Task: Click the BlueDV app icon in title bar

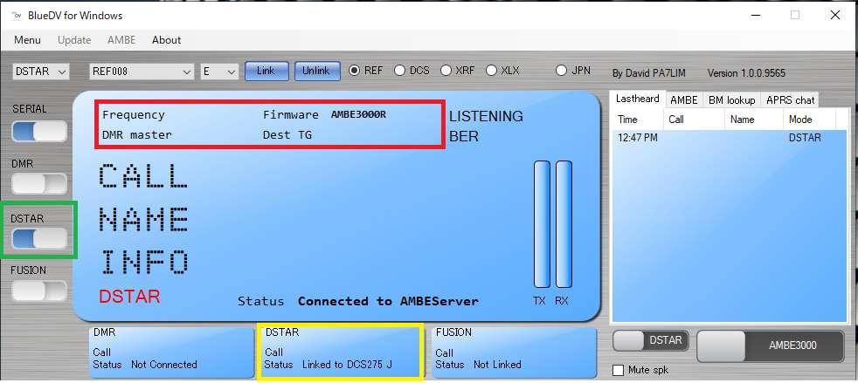Action: (x=16, y=15)
